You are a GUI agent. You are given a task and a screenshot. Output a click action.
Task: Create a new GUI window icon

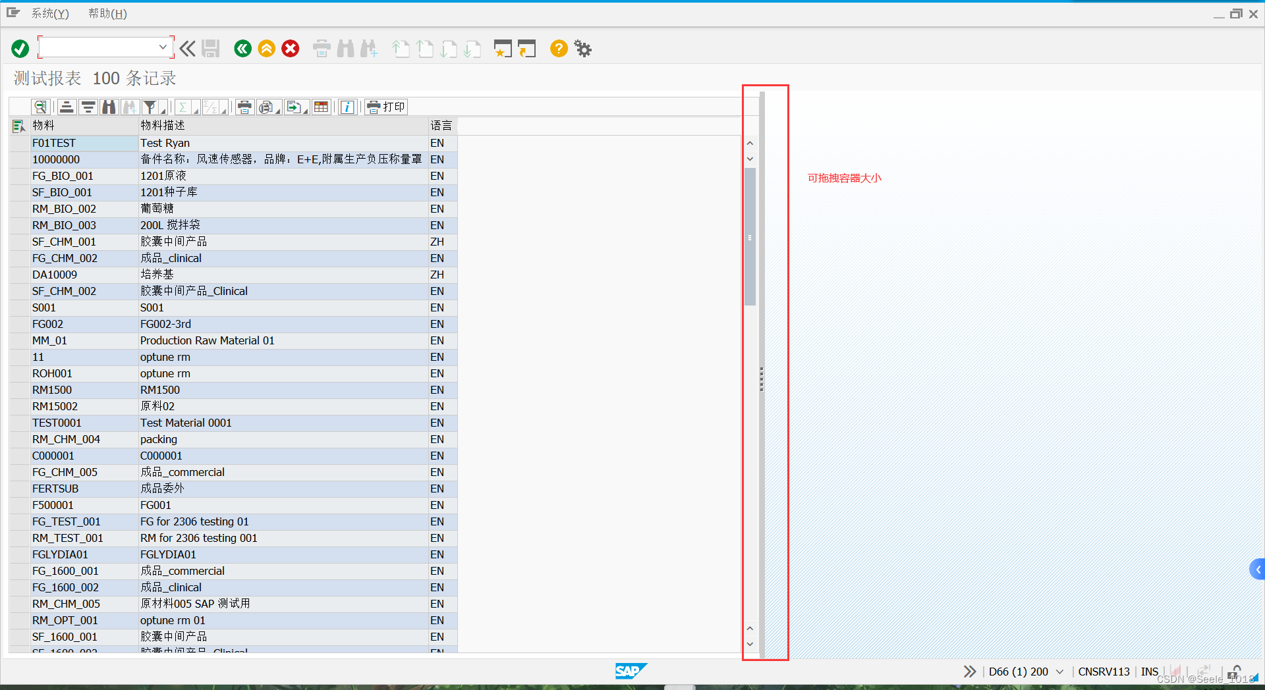503,49
